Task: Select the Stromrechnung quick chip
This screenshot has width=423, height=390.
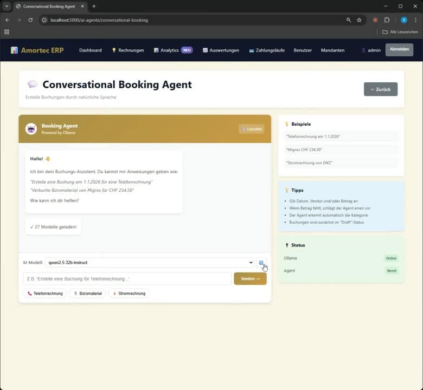Action: pyautogui.click(x=129, y=293)
